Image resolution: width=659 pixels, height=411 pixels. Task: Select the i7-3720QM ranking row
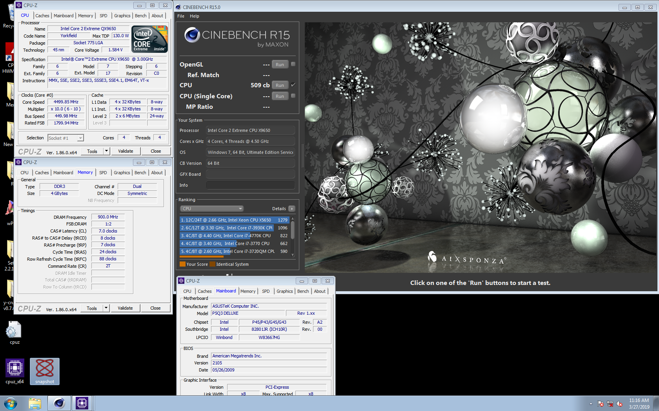pos(234,251)
